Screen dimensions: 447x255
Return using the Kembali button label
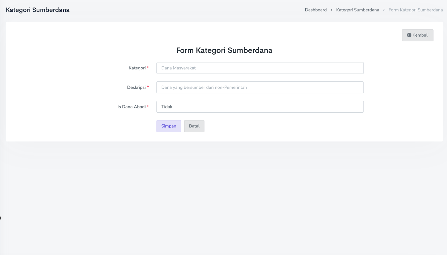point(420,35)
